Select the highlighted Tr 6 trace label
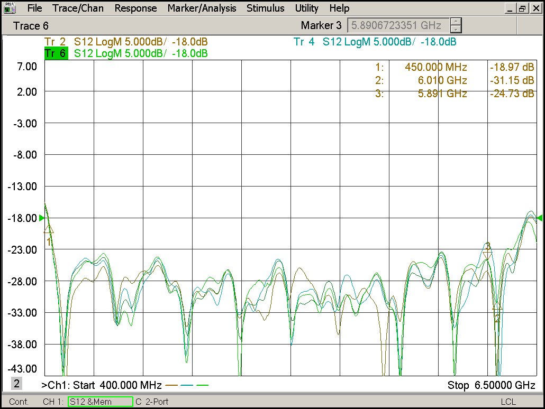The height and width of the screenshot is (409, 545). point(56,53)
